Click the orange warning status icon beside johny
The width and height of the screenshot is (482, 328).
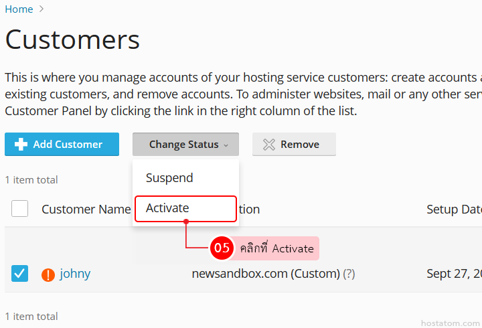pos(48,274)
